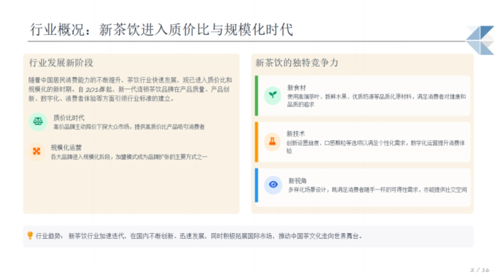Select the orange expand icon for 规模化运营
This screenshot has height=278, width=494.
(x=36, y=152)
